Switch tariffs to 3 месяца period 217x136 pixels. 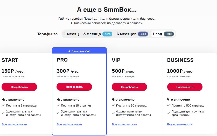(92, 34)
